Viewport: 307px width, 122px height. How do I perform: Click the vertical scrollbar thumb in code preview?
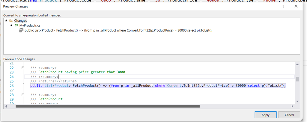297,79
